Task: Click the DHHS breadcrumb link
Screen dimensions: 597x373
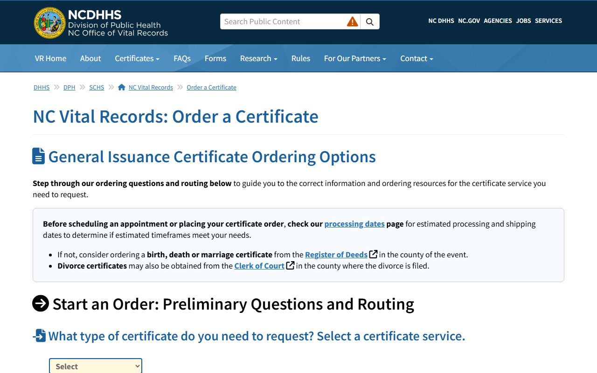Action: click(42, 87)
